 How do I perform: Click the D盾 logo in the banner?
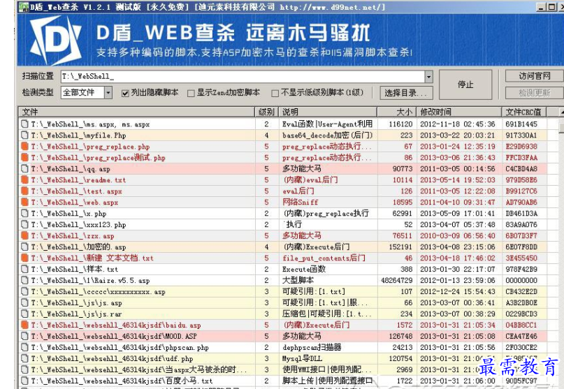55,40
